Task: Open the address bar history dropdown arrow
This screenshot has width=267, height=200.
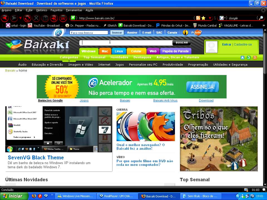Action: pos(210,18)
